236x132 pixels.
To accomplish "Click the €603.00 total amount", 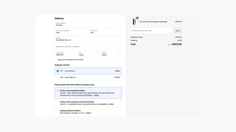I will click(x=177, y=44).
